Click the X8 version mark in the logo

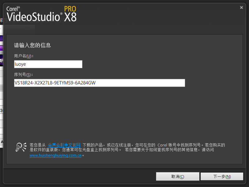[x=70, y=17]
